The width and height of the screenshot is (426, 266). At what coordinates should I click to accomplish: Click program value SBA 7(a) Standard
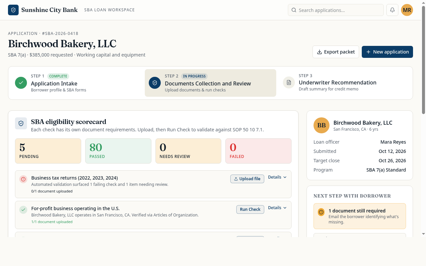pos(386,170)
